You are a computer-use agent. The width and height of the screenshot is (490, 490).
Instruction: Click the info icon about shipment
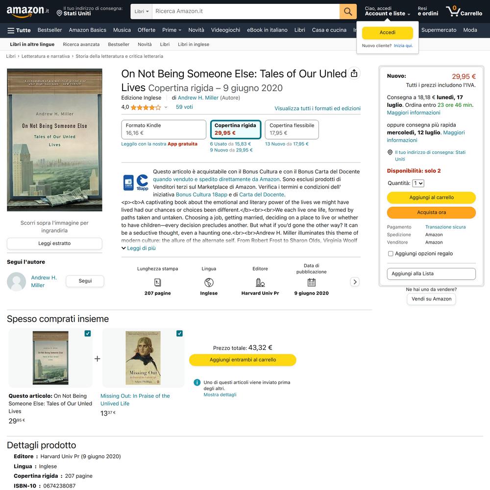pos(197,382)
